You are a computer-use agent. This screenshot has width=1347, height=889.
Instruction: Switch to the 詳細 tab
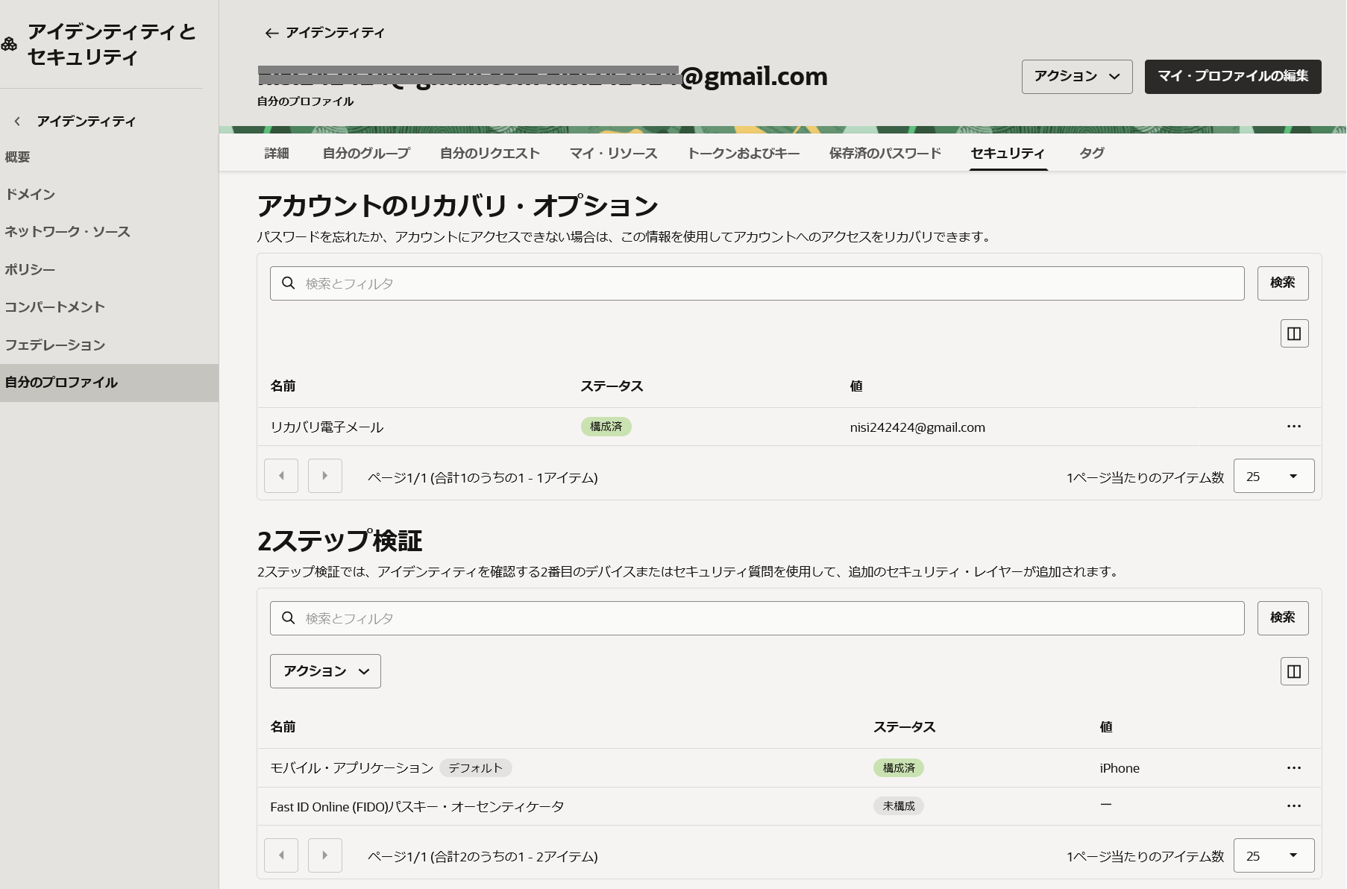tap(277, 153)
